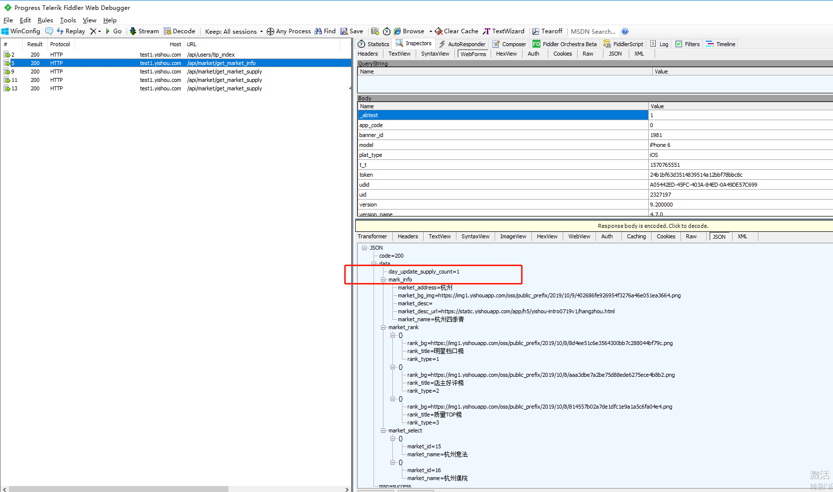The width and height of the screenshot is (833, 492).
Task: Toggle the Filters checkbox tab
Action: tap(687, 44)
